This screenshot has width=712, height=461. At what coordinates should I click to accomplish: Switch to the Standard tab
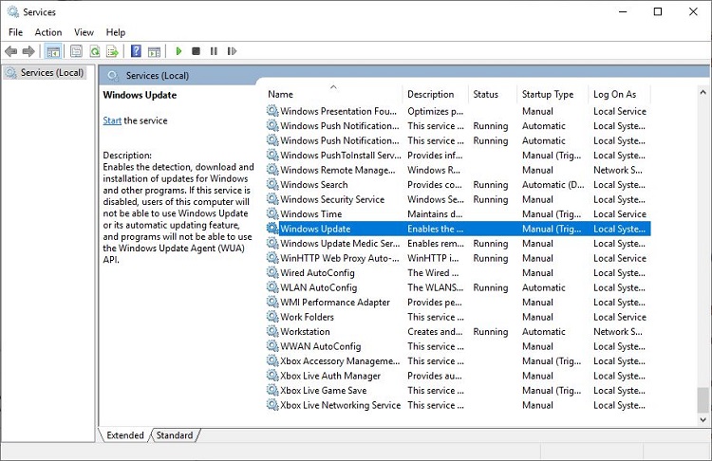174,435
